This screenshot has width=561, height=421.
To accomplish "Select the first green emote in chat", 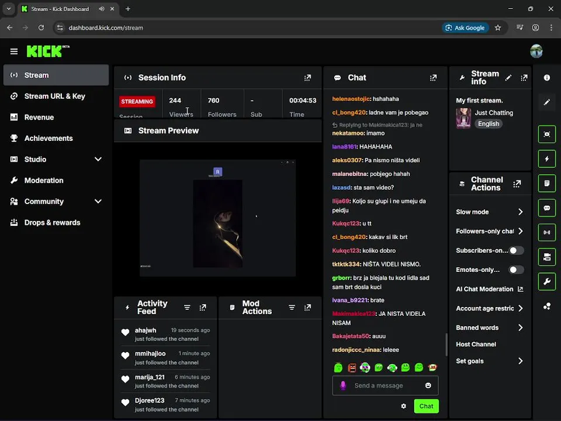I will [338, 367].
